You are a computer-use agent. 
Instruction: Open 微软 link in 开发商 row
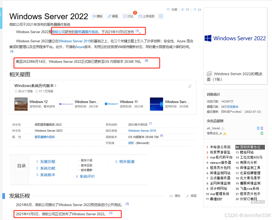(131, 143)
